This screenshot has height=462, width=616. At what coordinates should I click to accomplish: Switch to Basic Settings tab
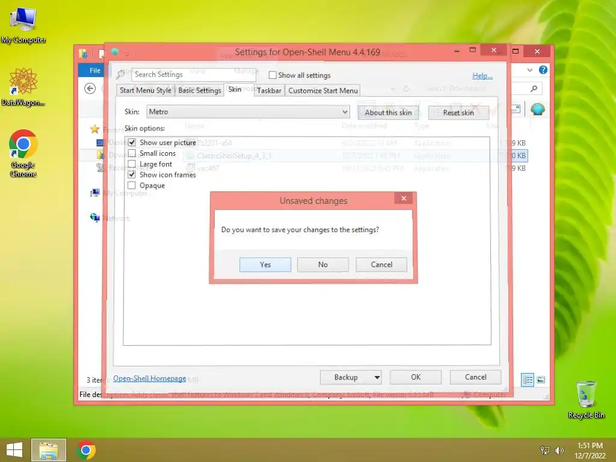pos(200,90)
